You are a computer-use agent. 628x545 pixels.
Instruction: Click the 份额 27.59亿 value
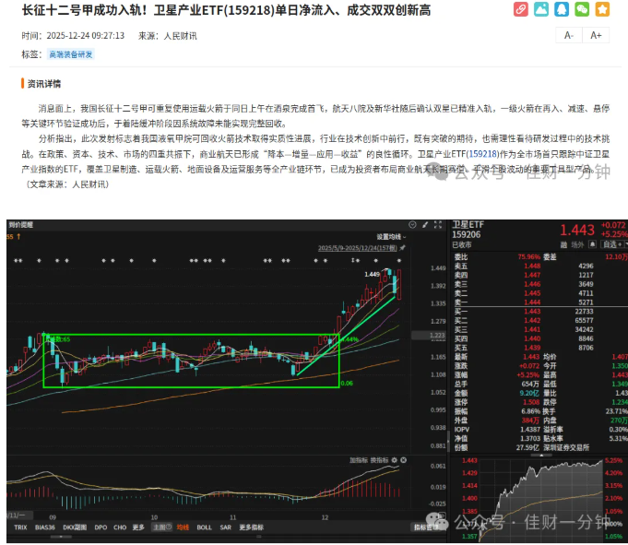[528, 447]
